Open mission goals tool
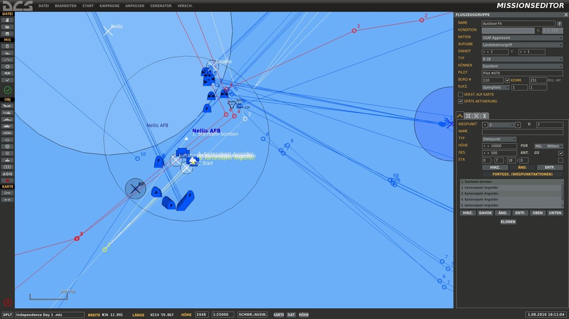 (x=7, y=66)
